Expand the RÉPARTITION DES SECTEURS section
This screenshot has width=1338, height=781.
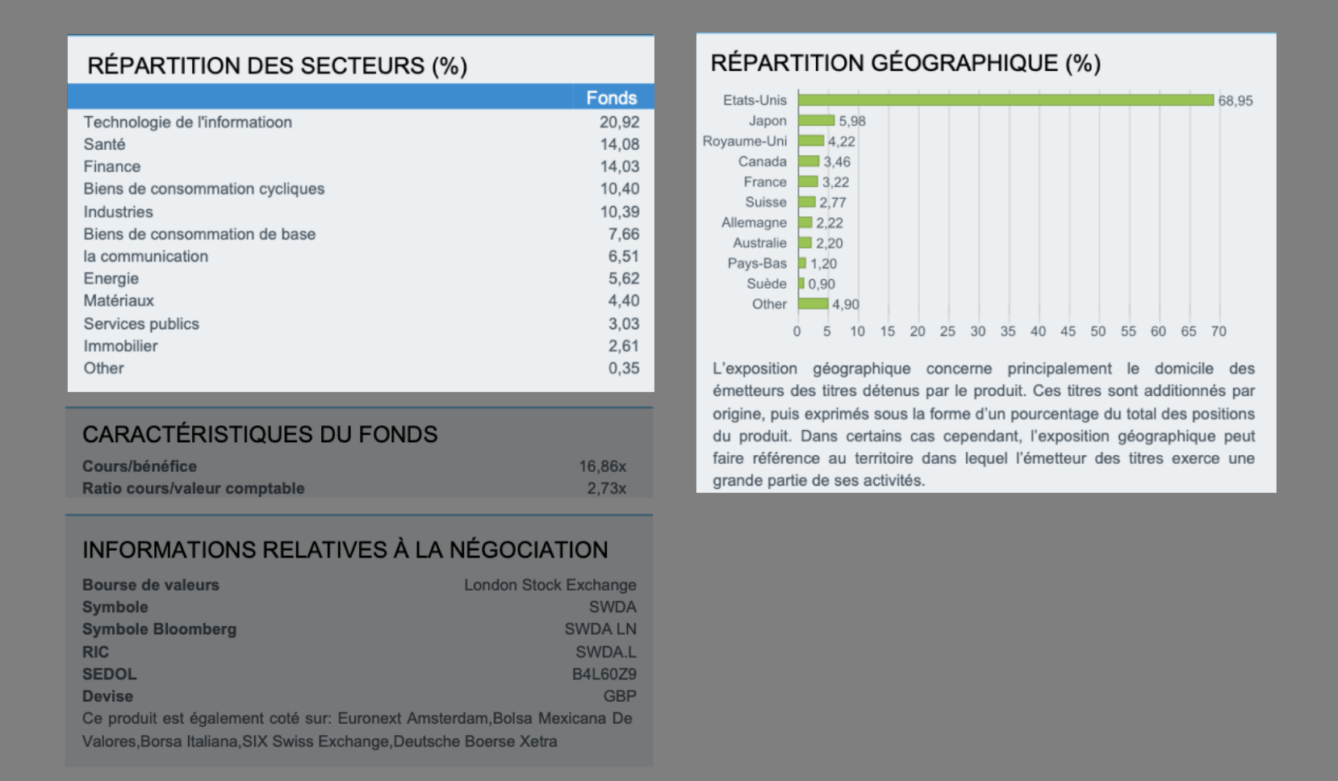point(278,65)
